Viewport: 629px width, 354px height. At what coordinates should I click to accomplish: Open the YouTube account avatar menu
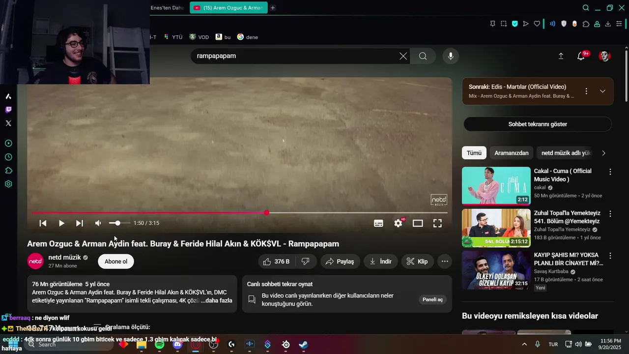[604, 56]
